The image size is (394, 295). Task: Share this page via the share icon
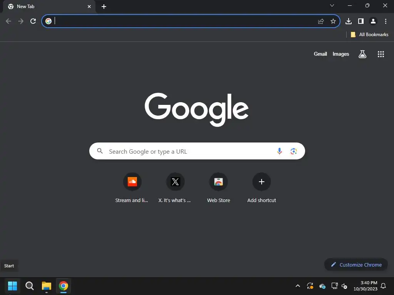[x=321, y=22]
